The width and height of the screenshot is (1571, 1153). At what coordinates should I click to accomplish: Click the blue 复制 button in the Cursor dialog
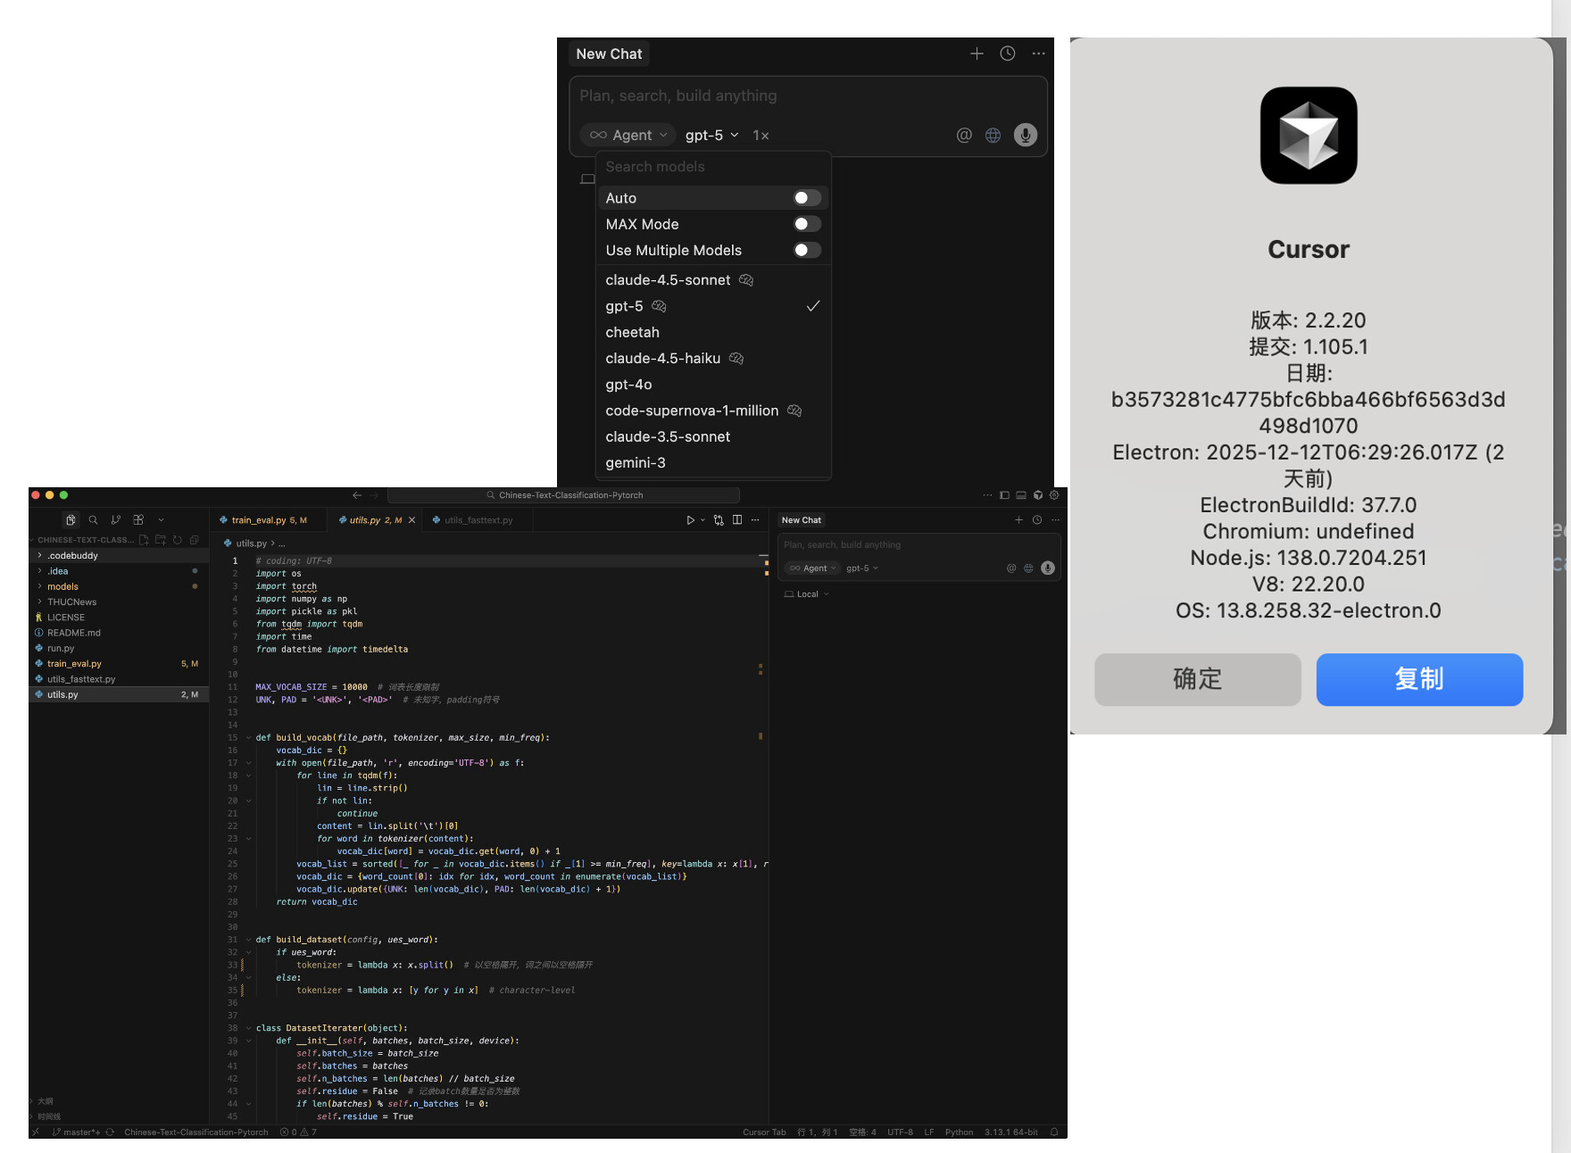click(x=1419, y=679)
